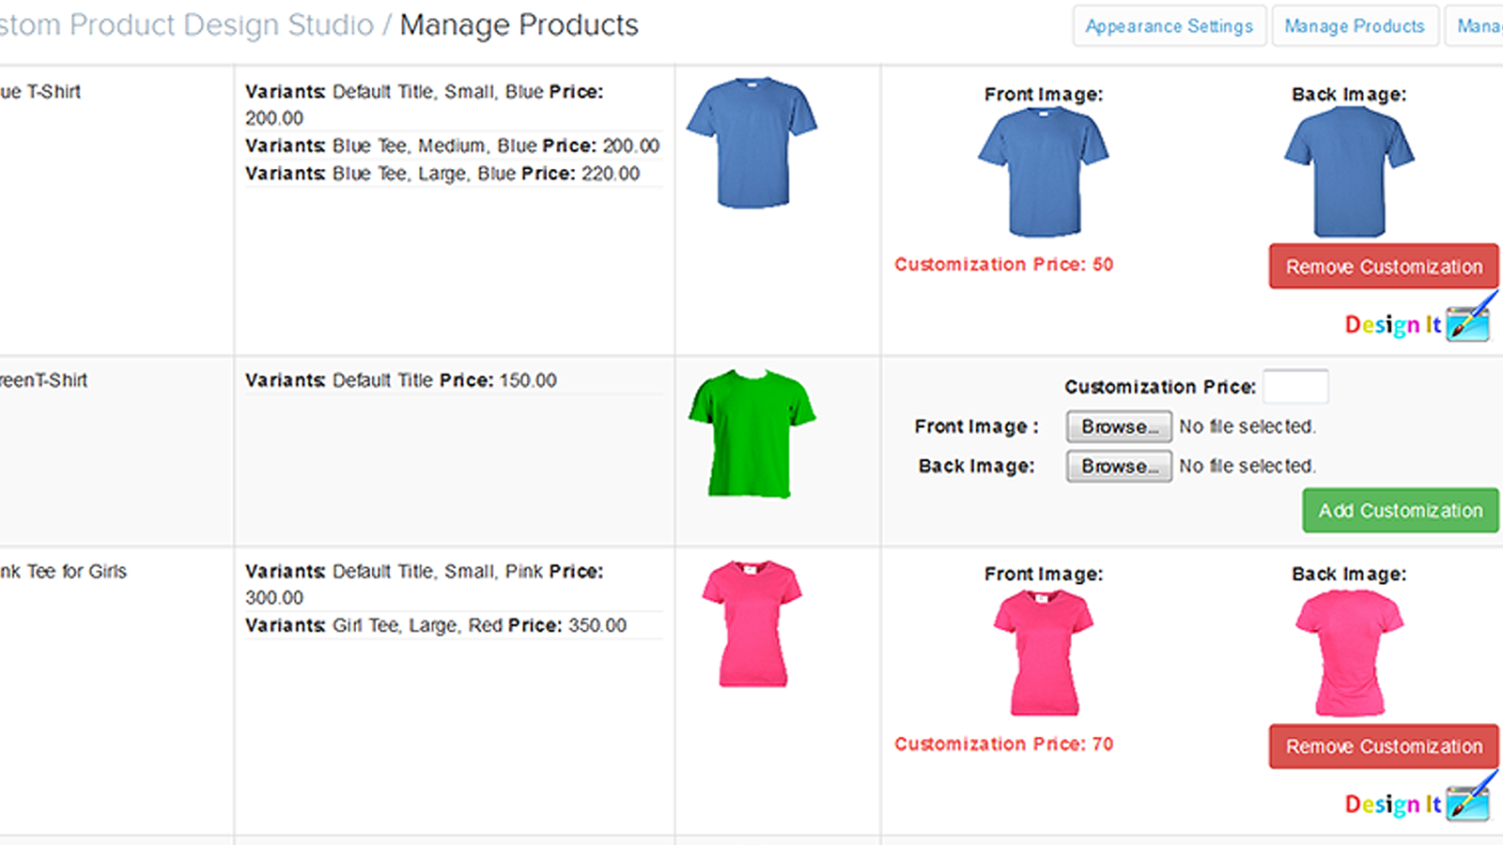The width and height of the screenshot is (1503, 845).
Task: Switch to Manage Products
Action: click(x=1355, y=26)
